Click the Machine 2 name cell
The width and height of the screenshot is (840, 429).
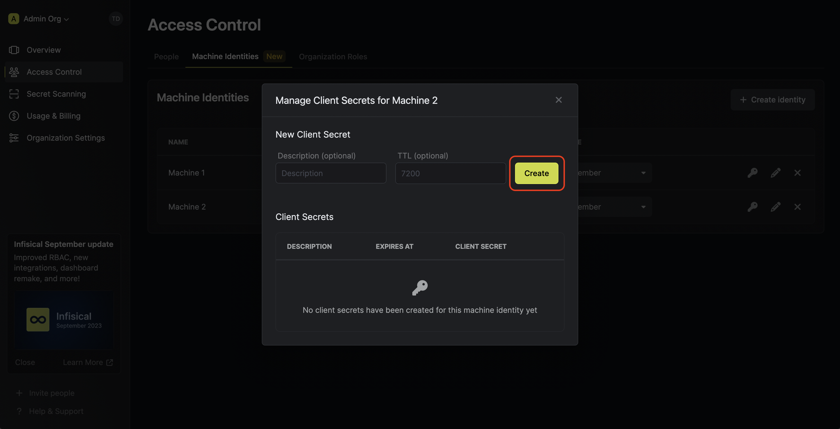coord(187,207)
